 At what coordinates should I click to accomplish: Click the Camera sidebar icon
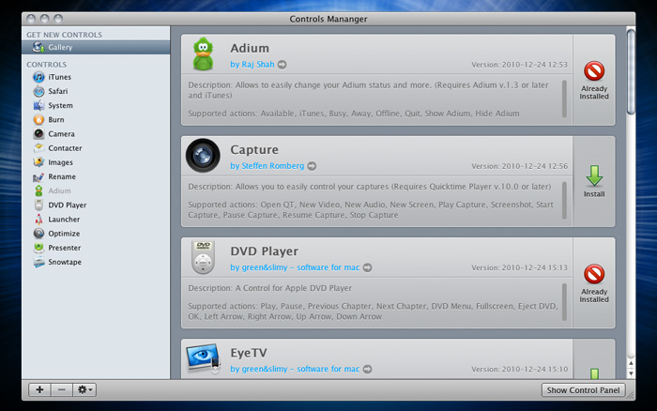coord(38,134)
